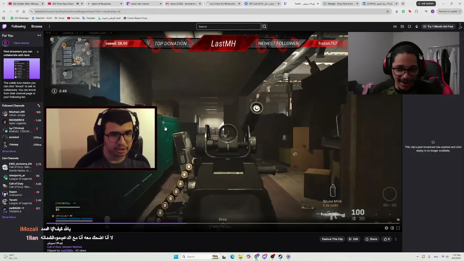Open the Twitch top-nav more options menu
The image size is (464, 261).
tap(49, 26)
